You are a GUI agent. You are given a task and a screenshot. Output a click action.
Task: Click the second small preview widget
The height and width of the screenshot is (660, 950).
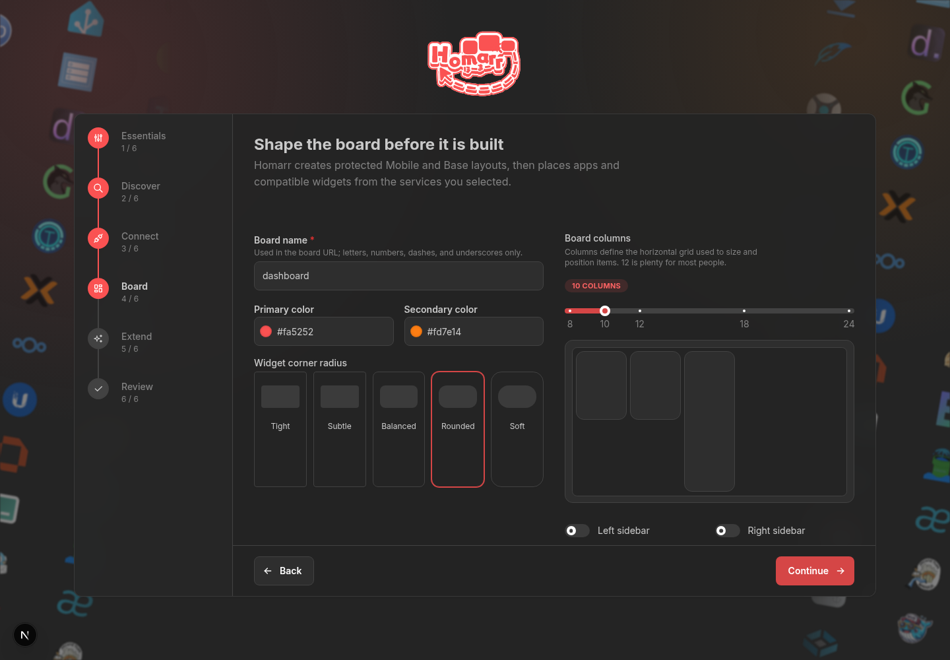pyautogui.click(x=655, y=385)
